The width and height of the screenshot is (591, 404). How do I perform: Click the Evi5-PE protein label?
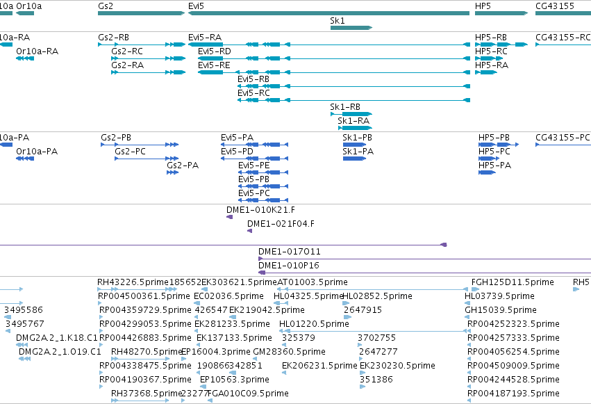coord(254,165)
